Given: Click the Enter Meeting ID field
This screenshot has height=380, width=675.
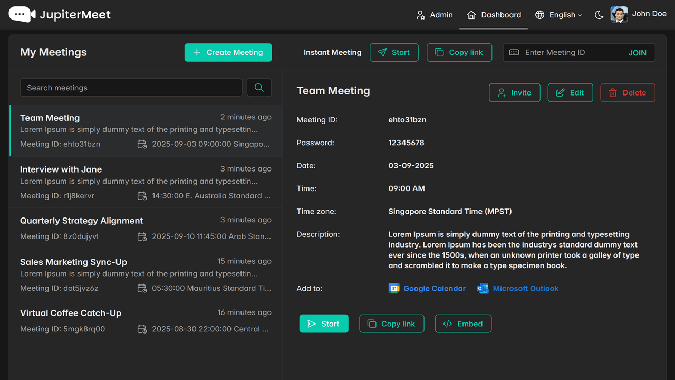Looking at the screenshot, I should [564, 52].
